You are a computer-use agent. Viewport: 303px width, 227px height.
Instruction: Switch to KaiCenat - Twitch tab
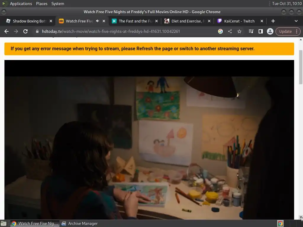pyautogui.click(x=239, y=21)
